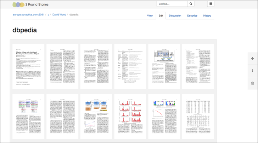258x143 pixels.
Task: Open the Discussion tab
Action: (x=175, y=16)
